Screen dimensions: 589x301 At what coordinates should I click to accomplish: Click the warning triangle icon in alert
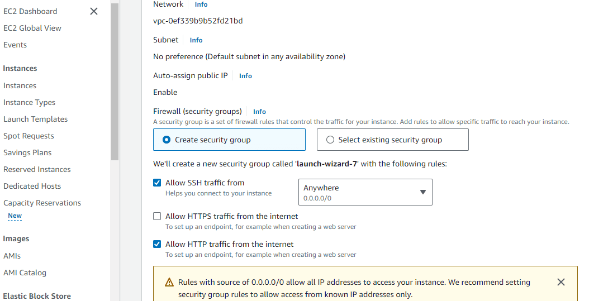coord(169,283)
